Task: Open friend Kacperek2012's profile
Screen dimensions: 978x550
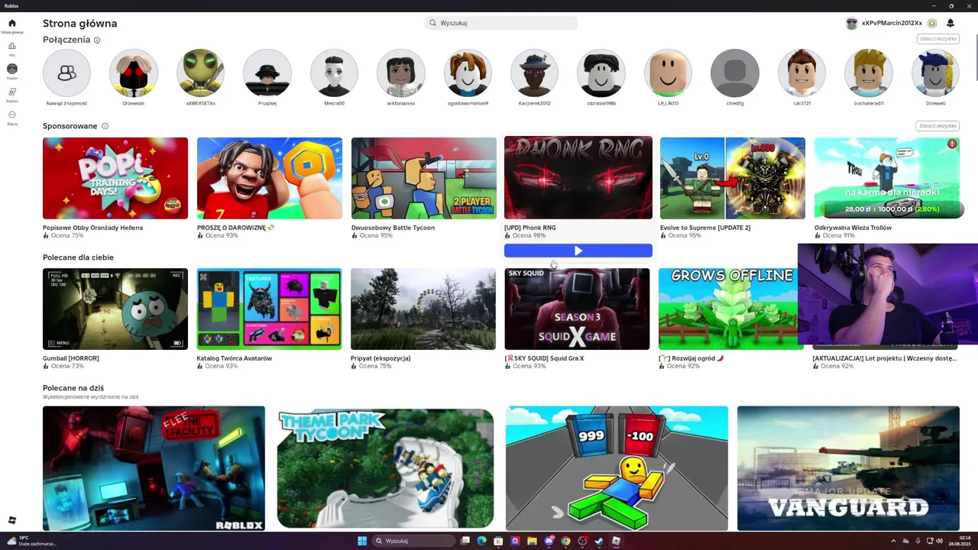Action: pyautogui.click(x=535, y=73)
